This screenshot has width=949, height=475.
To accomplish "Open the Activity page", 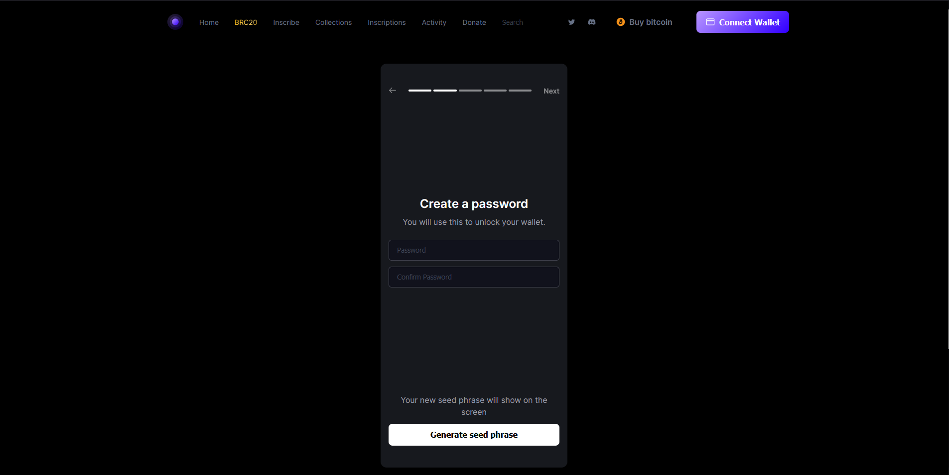I will [434, 22].
